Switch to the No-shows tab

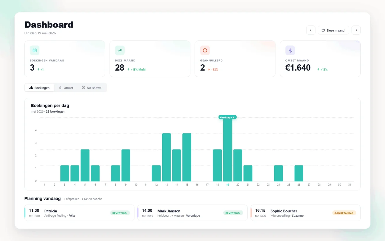coord(92,88)
